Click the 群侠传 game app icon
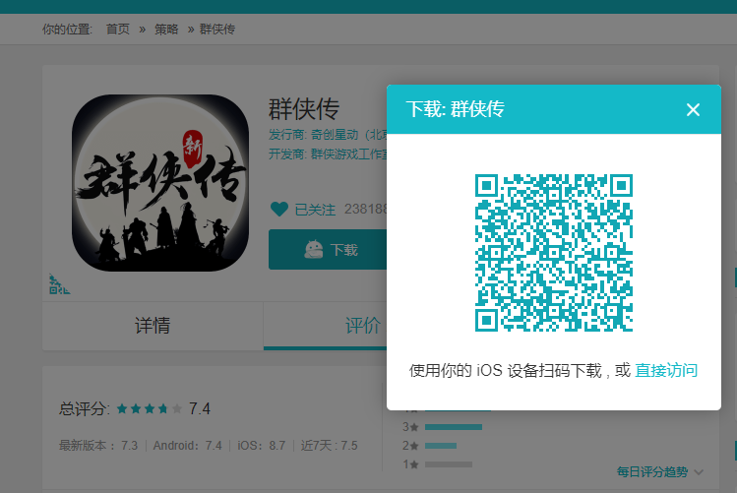737x493 pixels. point(160,182)
